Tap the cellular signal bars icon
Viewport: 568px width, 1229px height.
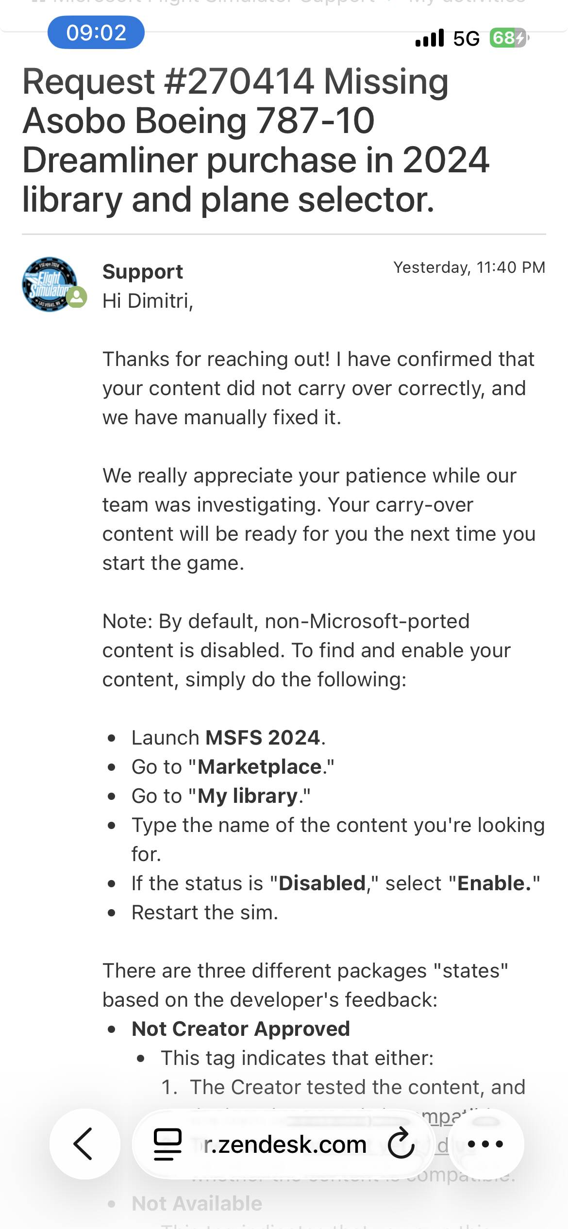click(430, 38)
